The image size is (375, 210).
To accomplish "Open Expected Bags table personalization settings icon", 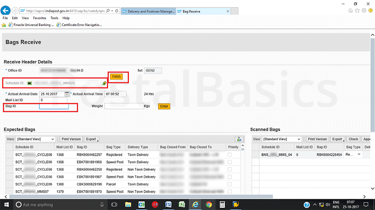I will [x=240, y=139].
